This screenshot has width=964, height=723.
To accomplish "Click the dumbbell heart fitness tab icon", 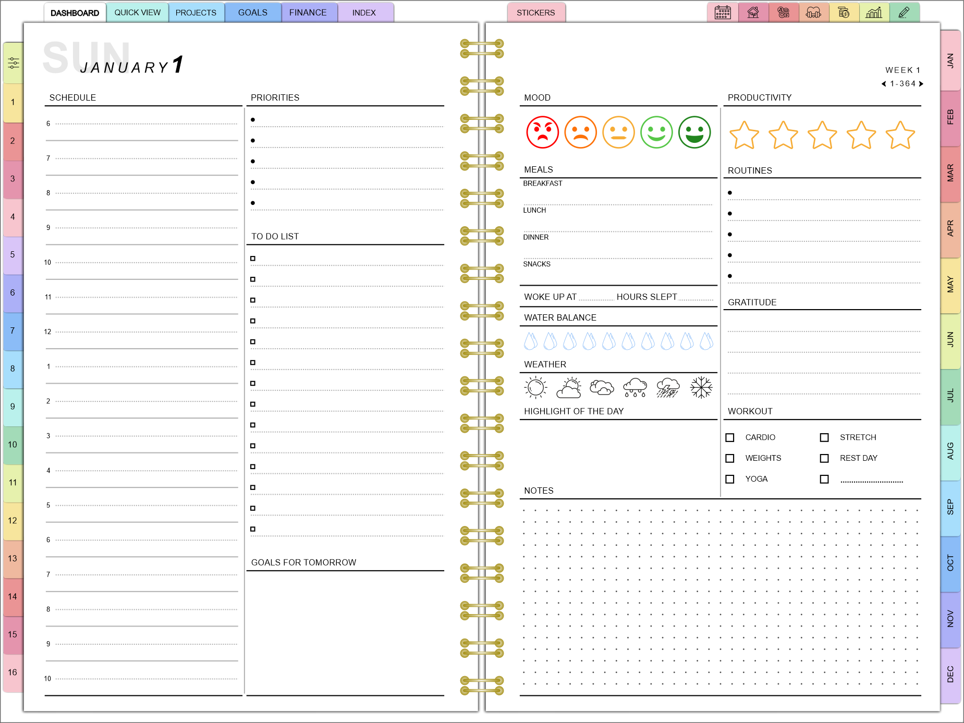I will tap(813, 13).
